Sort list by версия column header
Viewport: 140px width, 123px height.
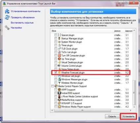[128, 31]
